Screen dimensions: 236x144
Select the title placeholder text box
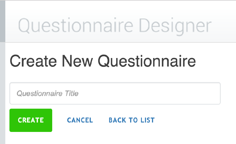pos(115,94)
